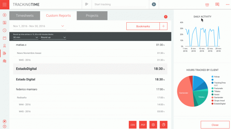Screen dimensions: 231x129
Task: Open the three-dots more options menu
Action: (x=227, y=5)
